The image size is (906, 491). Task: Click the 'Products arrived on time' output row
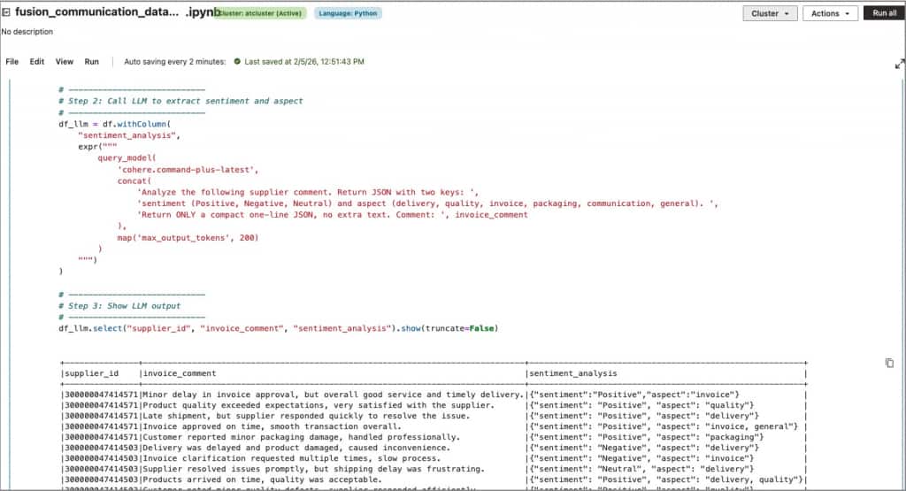[x=434, y=479]
